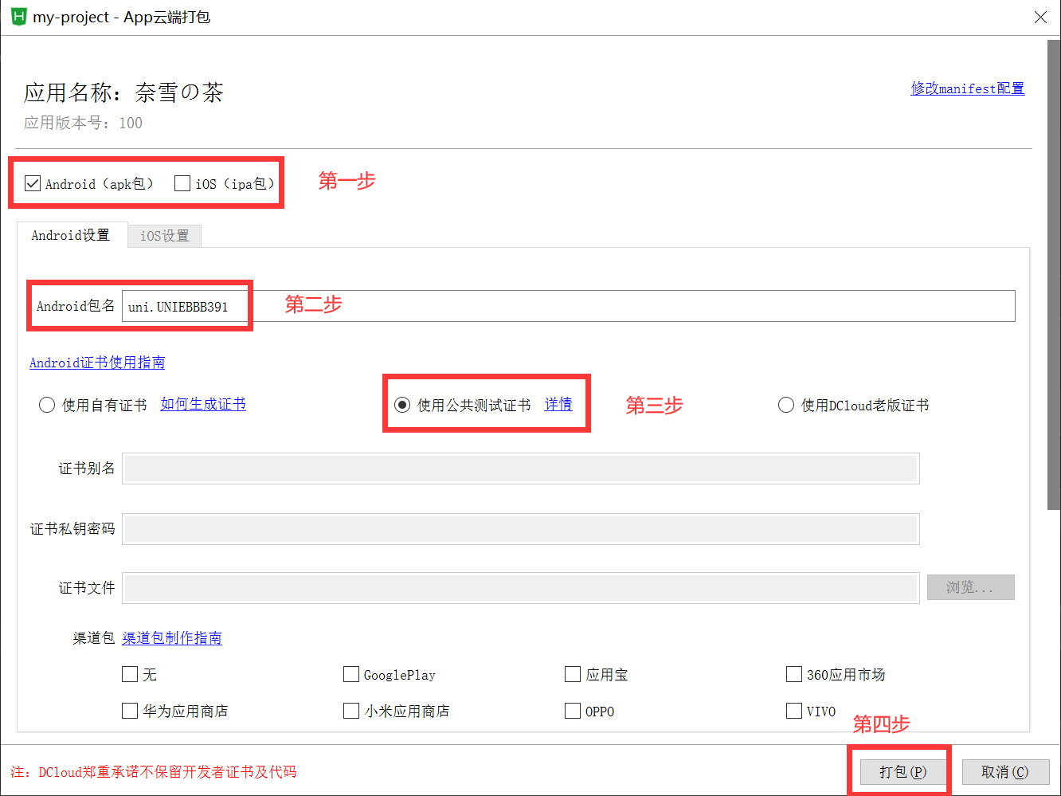1061x796 pixels.
Task: Open the 修改manifest配置 link
Action: click(968, 88)
